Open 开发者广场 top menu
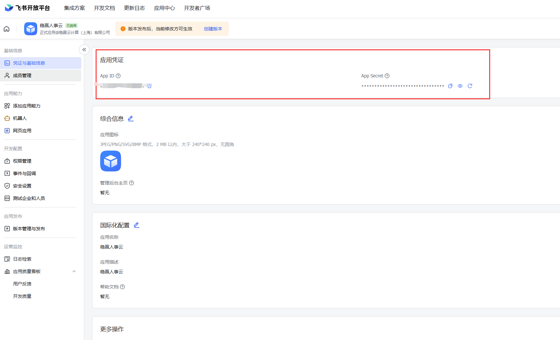 pos(197,8)
